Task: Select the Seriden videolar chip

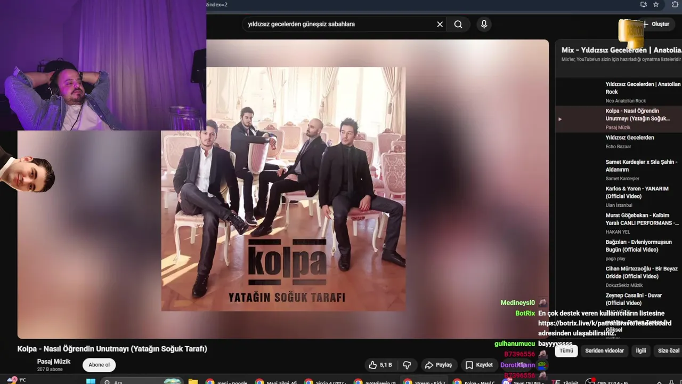Action: pos(604,351)
